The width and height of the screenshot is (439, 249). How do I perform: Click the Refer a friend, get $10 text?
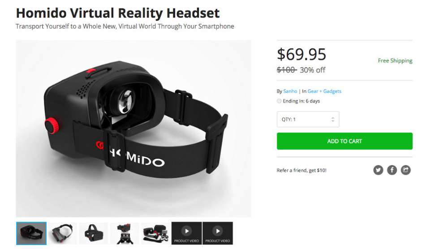pyautogui.click(x=301, y=170)
